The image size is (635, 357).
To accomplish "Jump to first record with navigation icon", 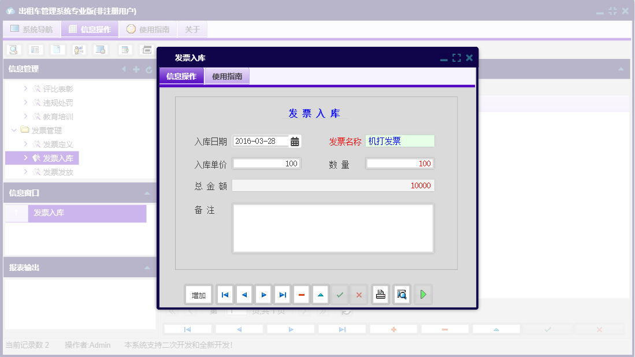I will click(x=225, y=294).
